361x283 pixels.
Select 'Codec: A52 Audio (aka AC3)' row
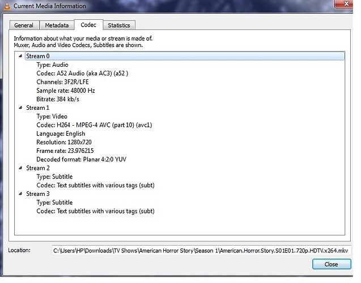click(x=82, y=74)
